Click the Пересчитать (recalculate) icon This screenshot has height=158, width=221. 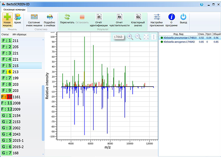pos(67,19)
